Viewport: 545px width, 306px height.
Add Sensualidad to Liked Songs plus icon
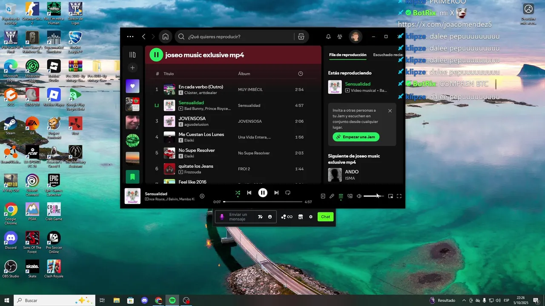click(202, 196)
